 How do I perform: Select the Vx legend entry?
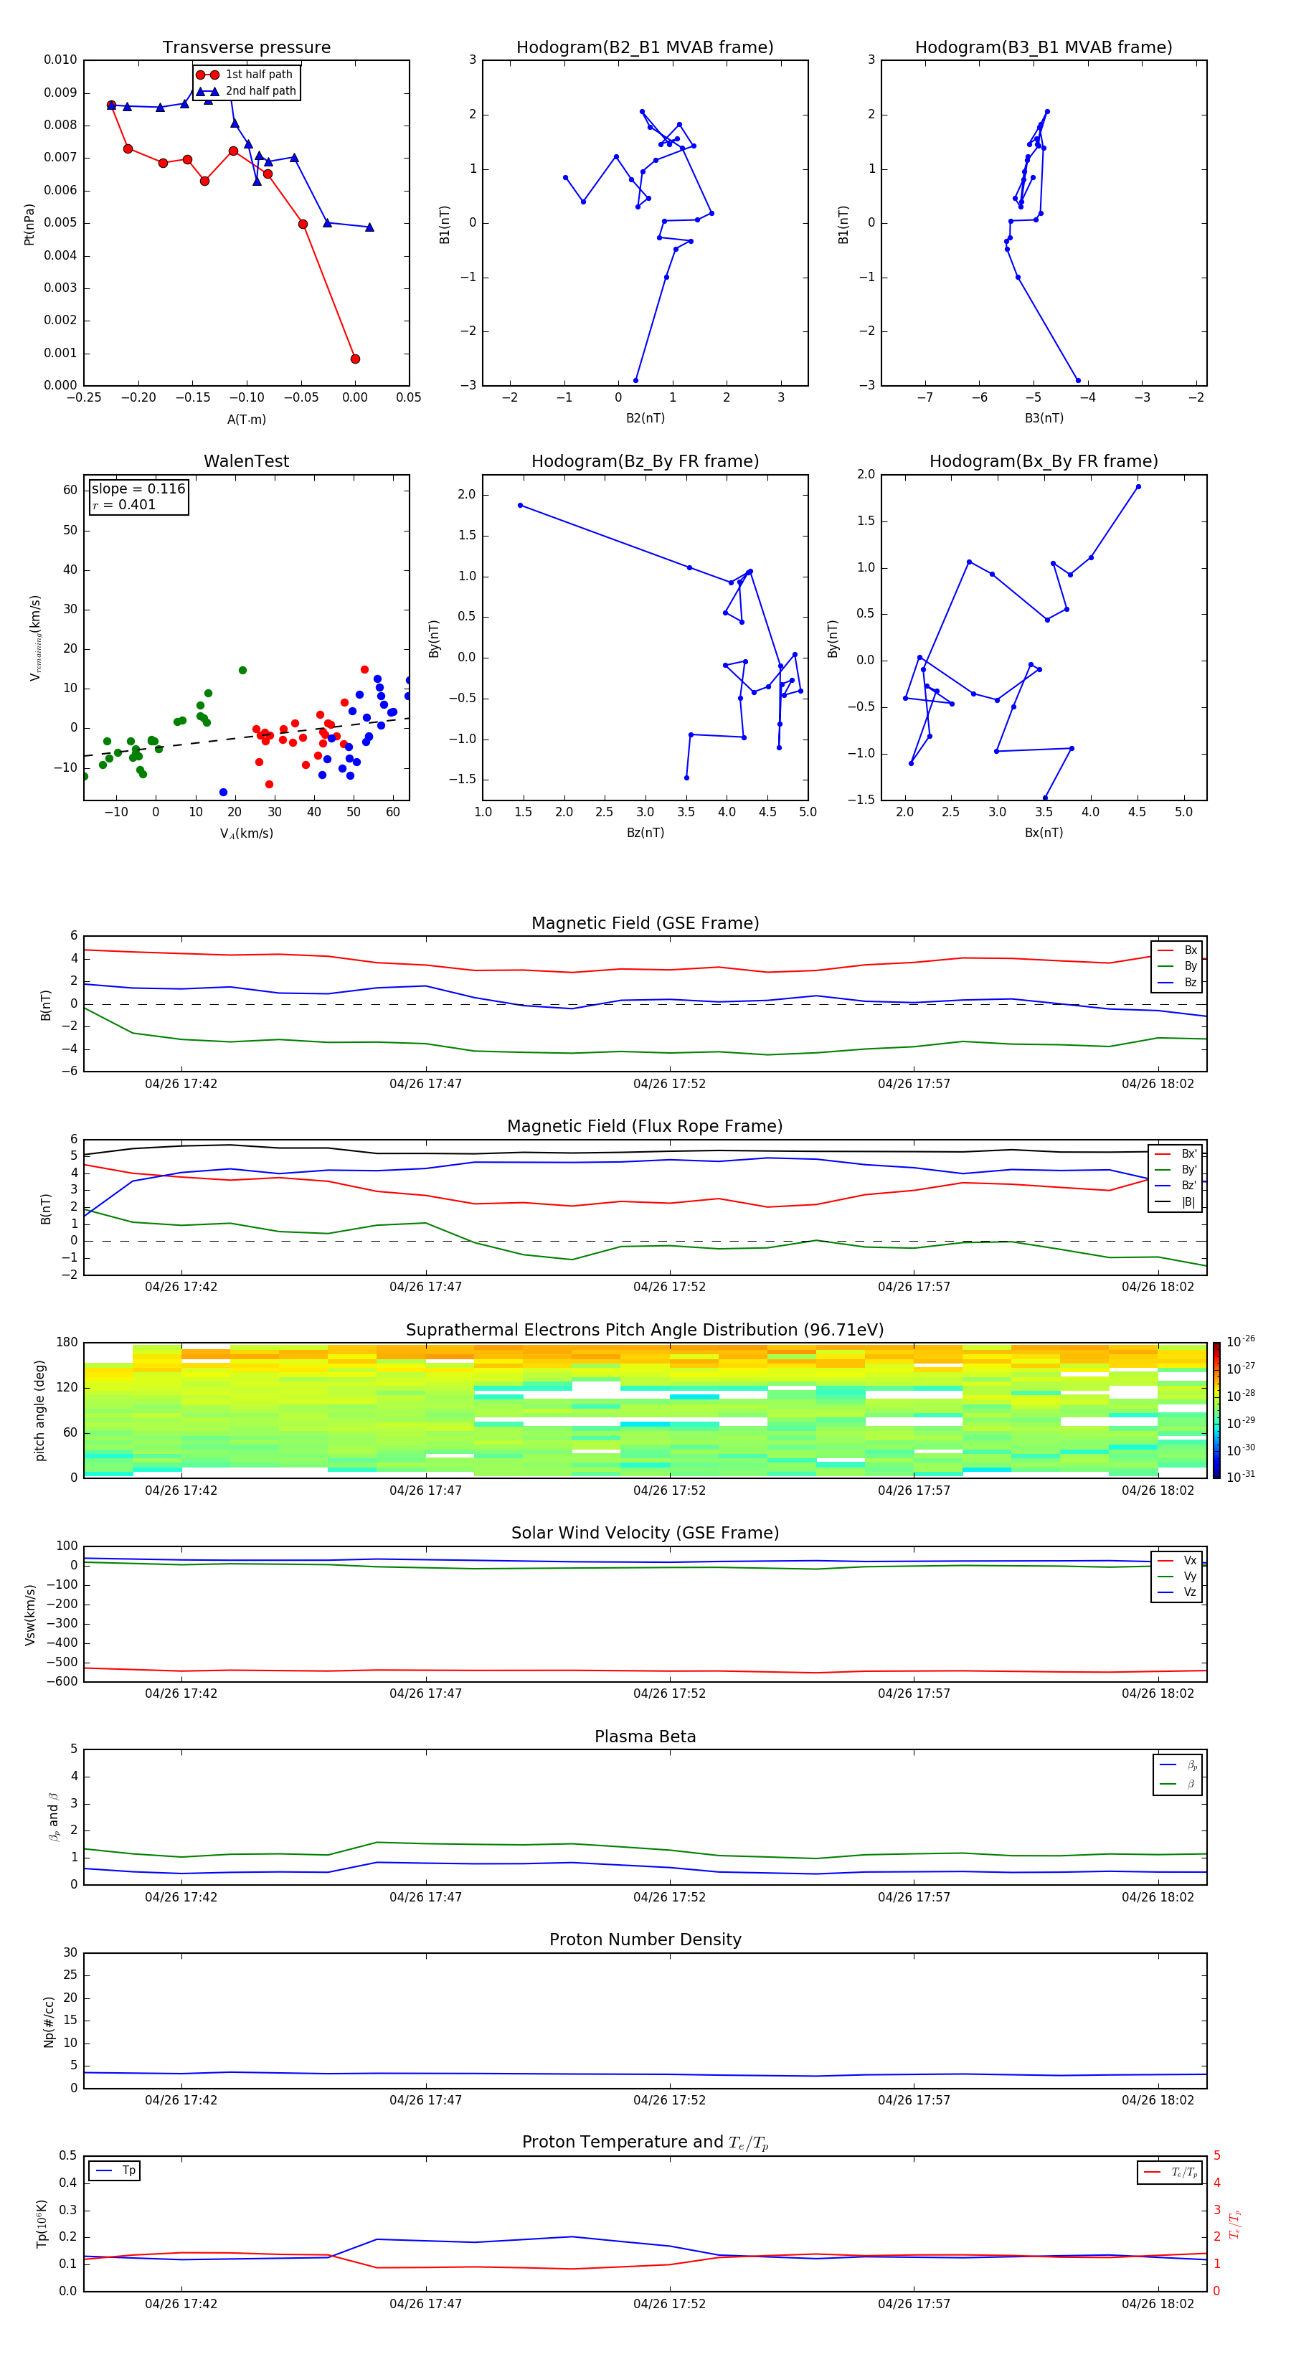click(x=1177, y=1560)
